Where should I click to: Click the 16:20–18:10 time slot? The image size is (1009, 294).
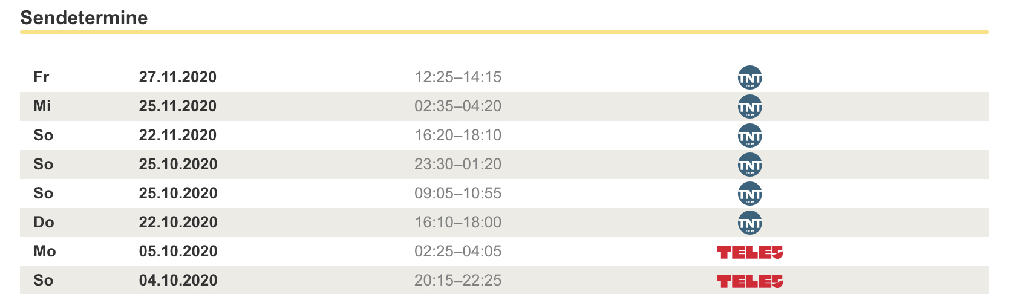tap(458, 136)
